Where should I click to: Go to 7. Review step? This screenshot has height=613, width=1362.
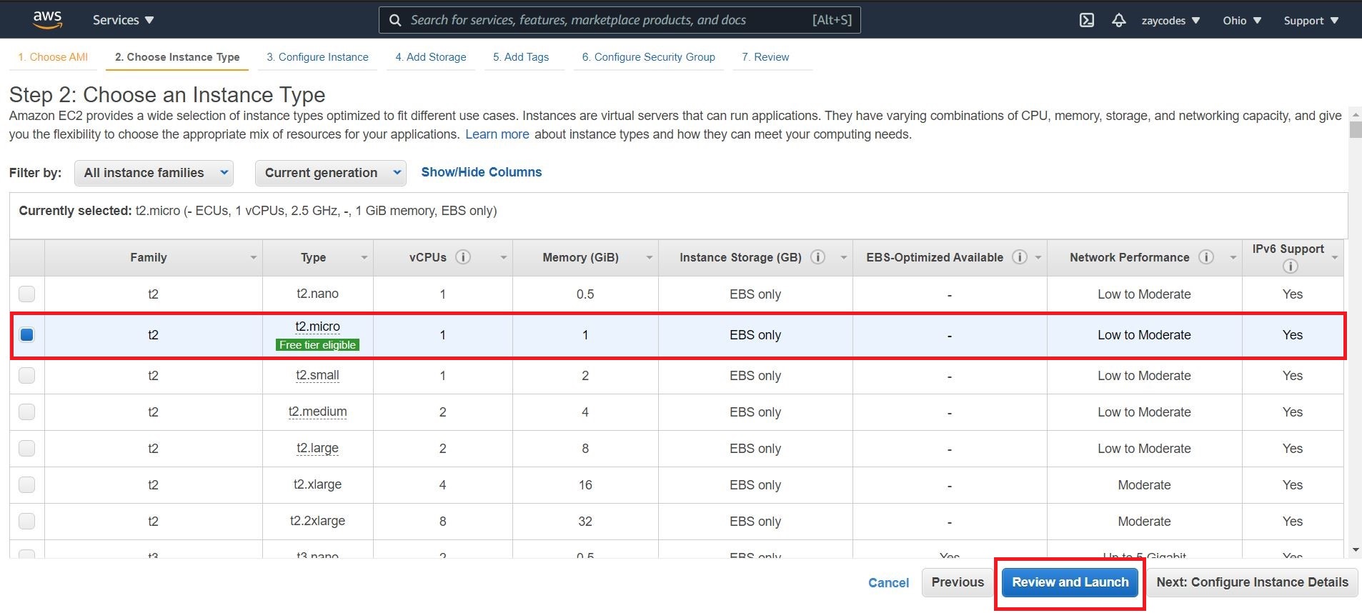tap(765, 57)
